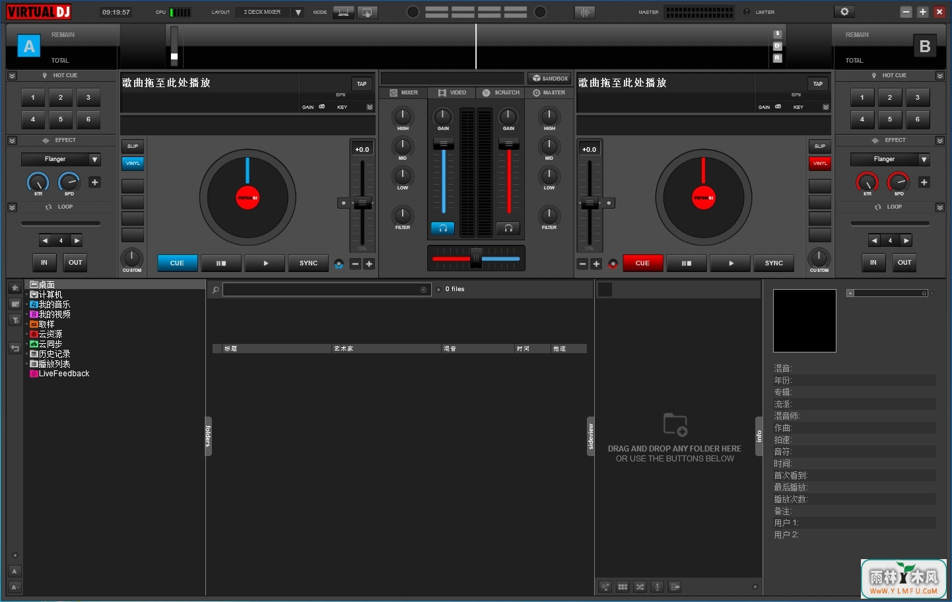Click the master waveform icon in top bar
This screenshot has height=602, width=952.
click(585, 12)
